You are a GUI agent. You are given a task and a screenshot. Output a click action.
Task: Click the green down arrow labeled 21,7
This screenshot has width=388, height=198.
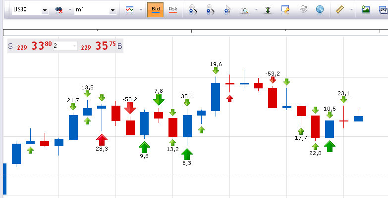point(73,106)
